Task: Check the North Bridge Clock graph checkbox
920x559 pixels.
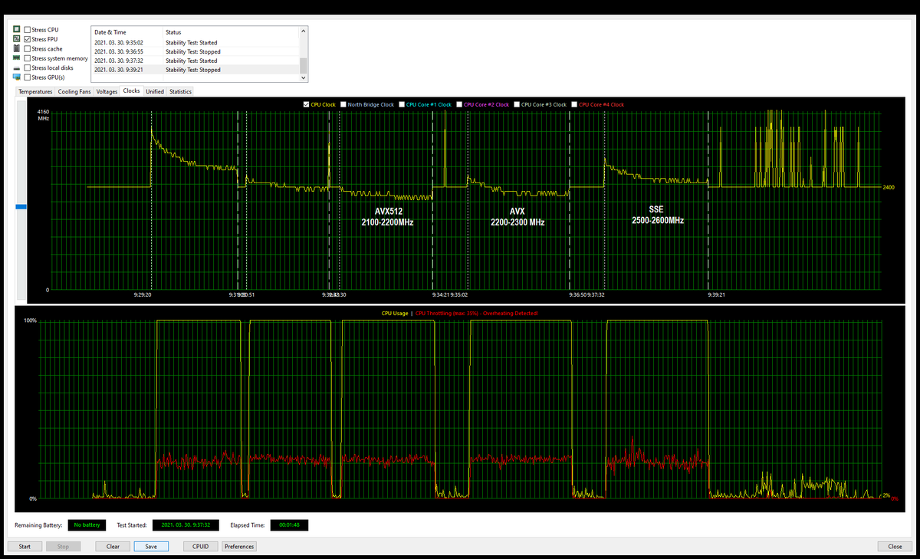Action: 343,104
